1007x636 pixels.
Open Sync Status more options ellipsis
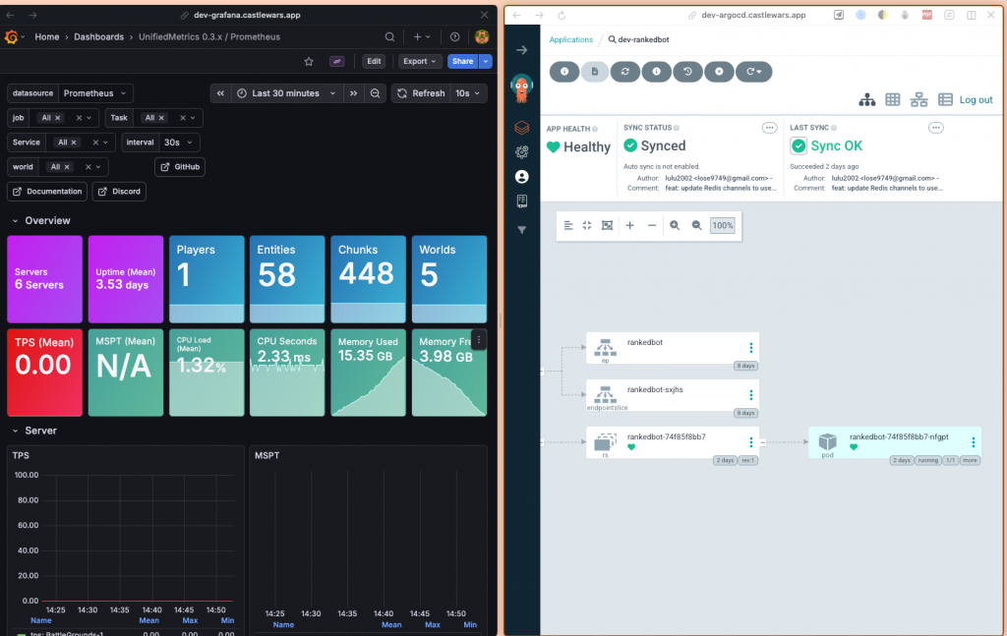point(769,128)
